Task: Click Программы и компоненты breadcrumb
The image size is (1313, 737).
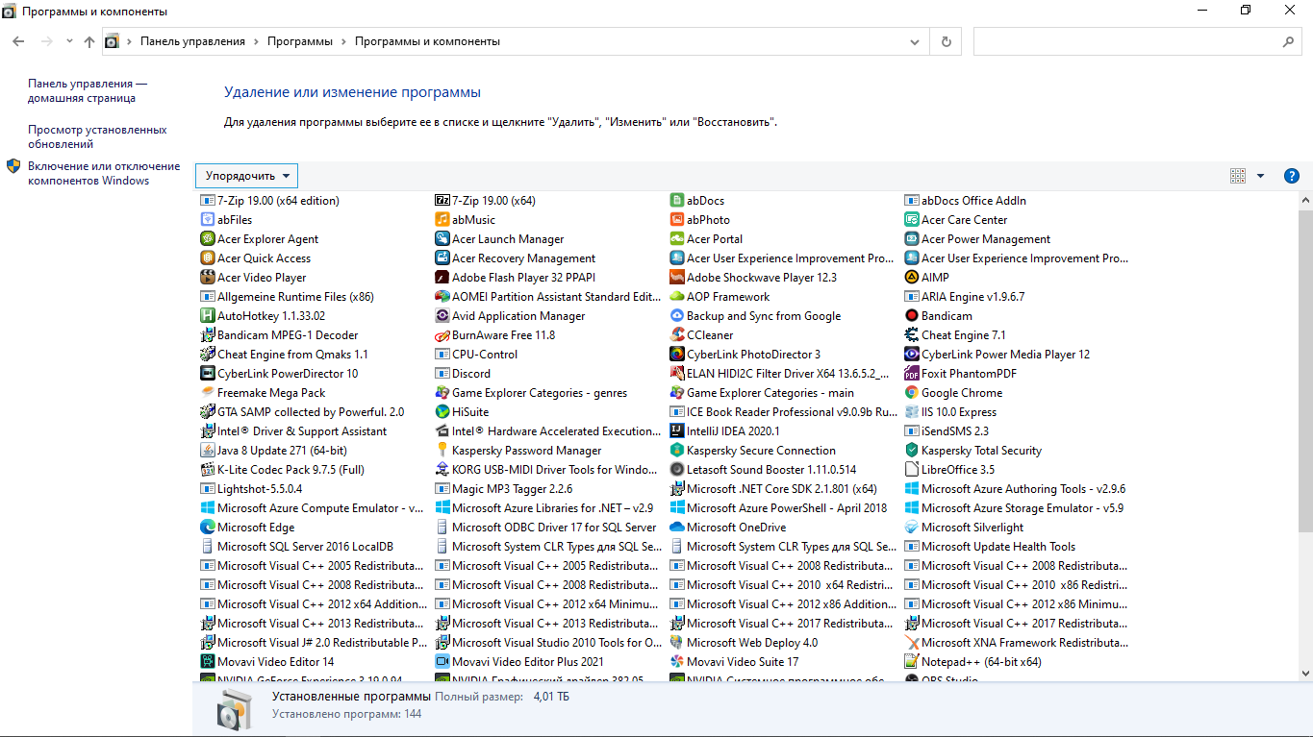Action: point(427,41)
